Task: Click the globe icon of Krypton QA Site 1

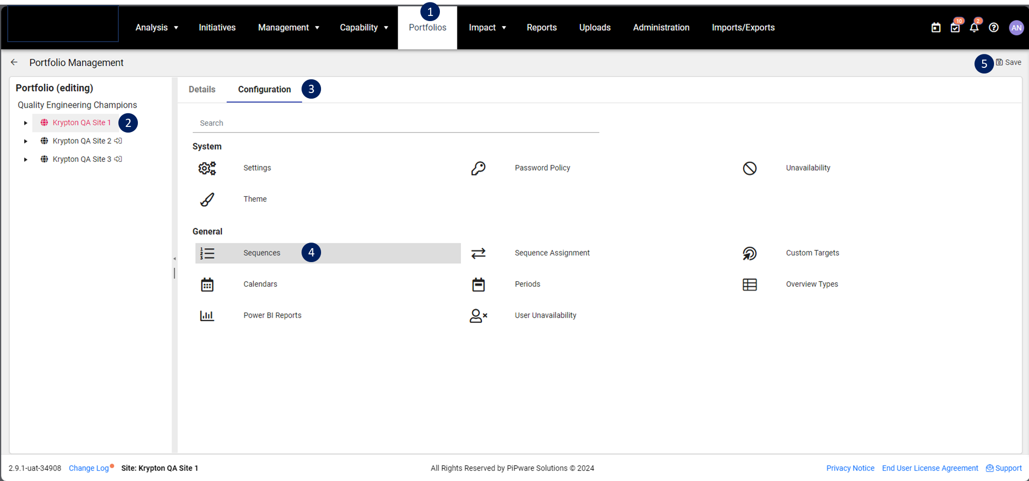Action: coord(44,122)
